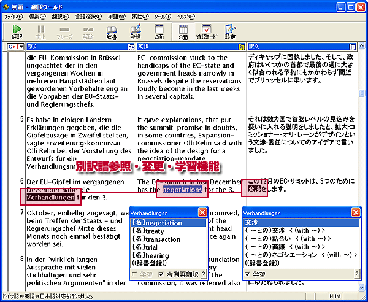368x302 pixels.
Task: Click the 原文 column header
Action: tap(81, 47)
